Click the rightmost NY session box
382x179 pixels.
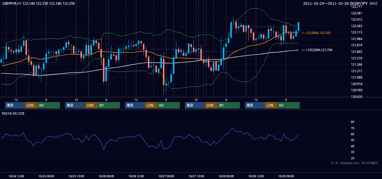(288, 105)
